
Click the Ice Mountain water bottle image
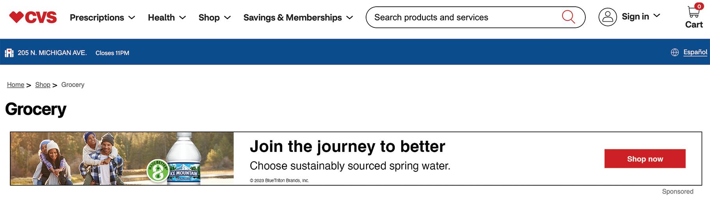pyautogui.click(x=184, y=159)
